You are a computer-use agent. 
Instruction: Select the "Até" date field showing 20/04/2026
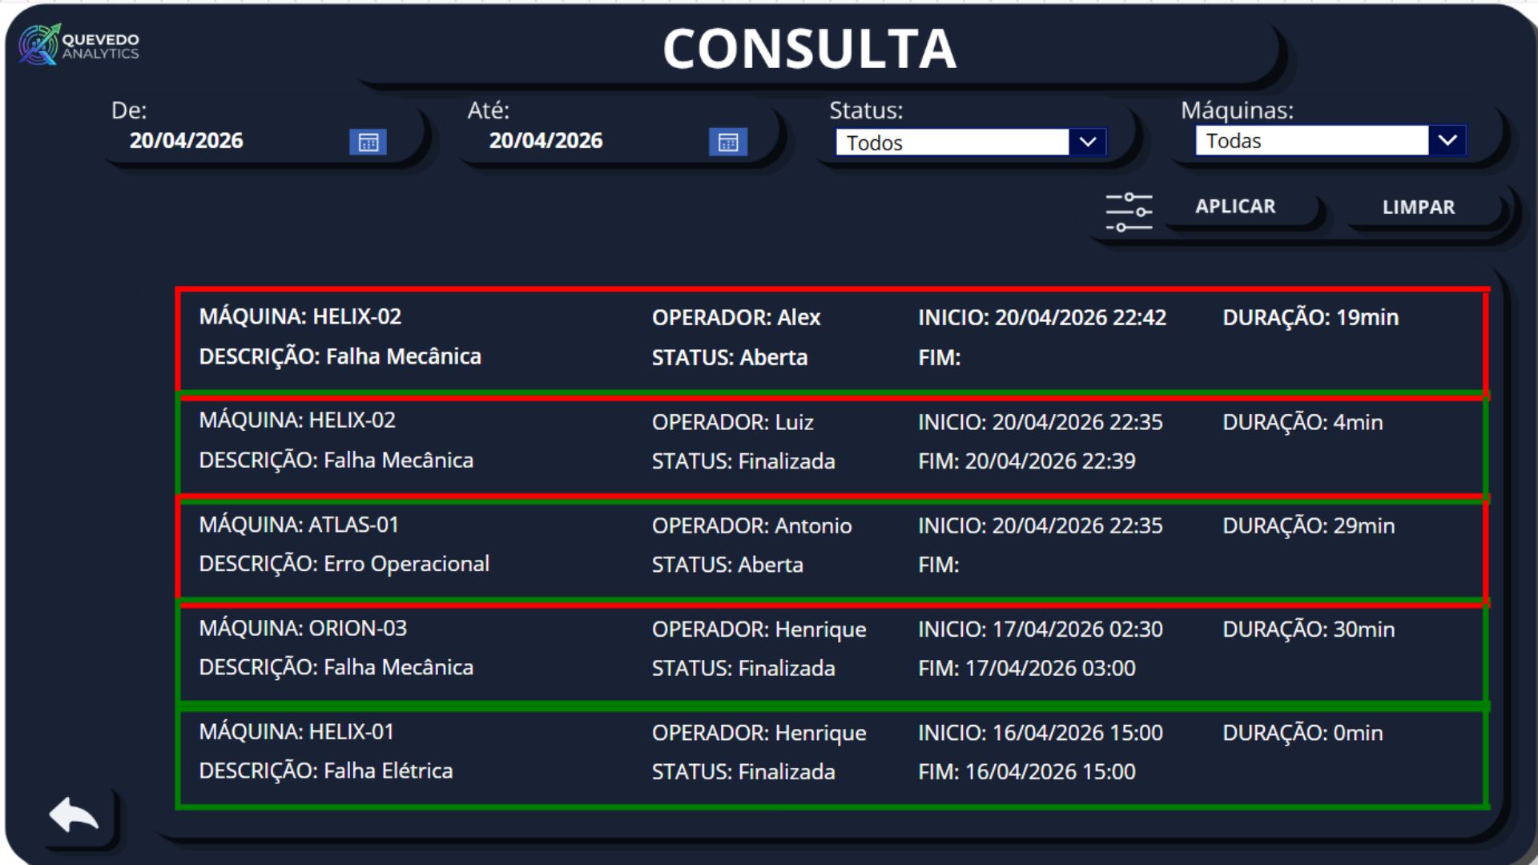click(x=546, y=140)
